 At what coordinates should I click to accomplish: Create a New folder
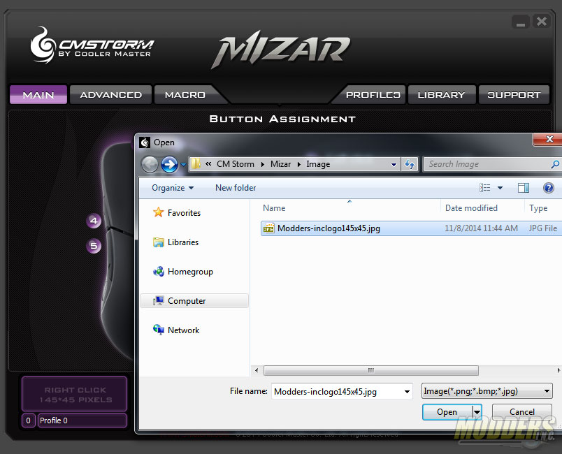(x=236, y=188)
